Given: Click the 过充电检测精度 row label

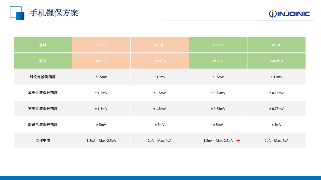Looking at the screenshot, I should tap(43, 77).
